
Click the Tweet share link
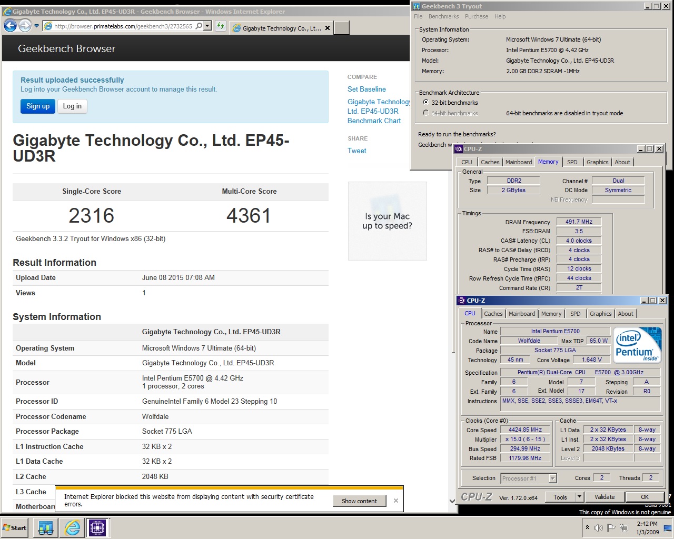click(x=356, y=151)
